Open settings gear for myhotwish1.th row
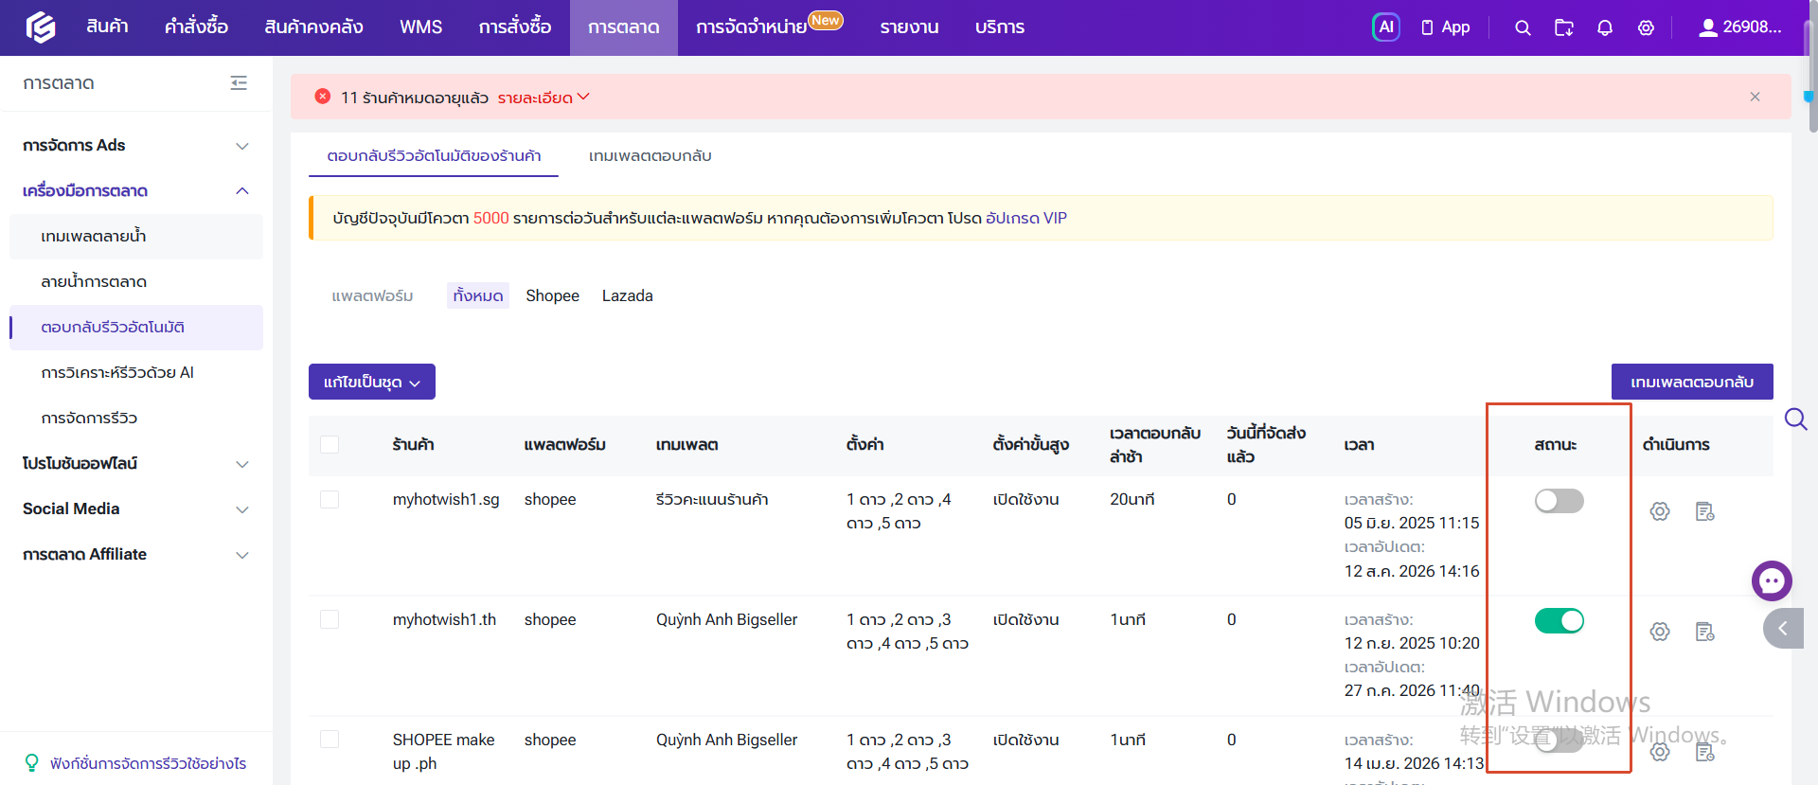The height and width of the screenshot is (785, 1818). 1660,632
